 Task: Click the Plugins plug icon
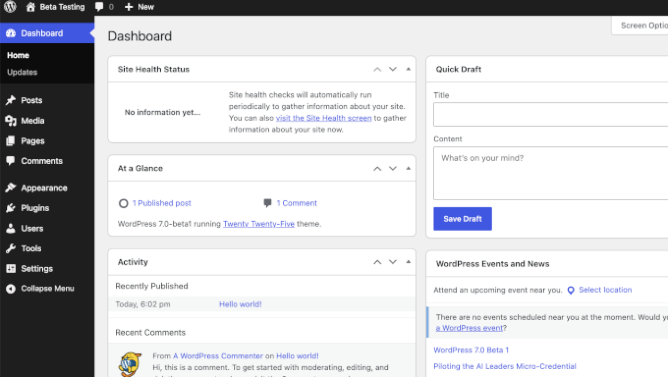10,208
